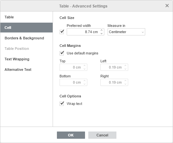
Task: Click the Cell Margins heading
Action: click(70, 46)
